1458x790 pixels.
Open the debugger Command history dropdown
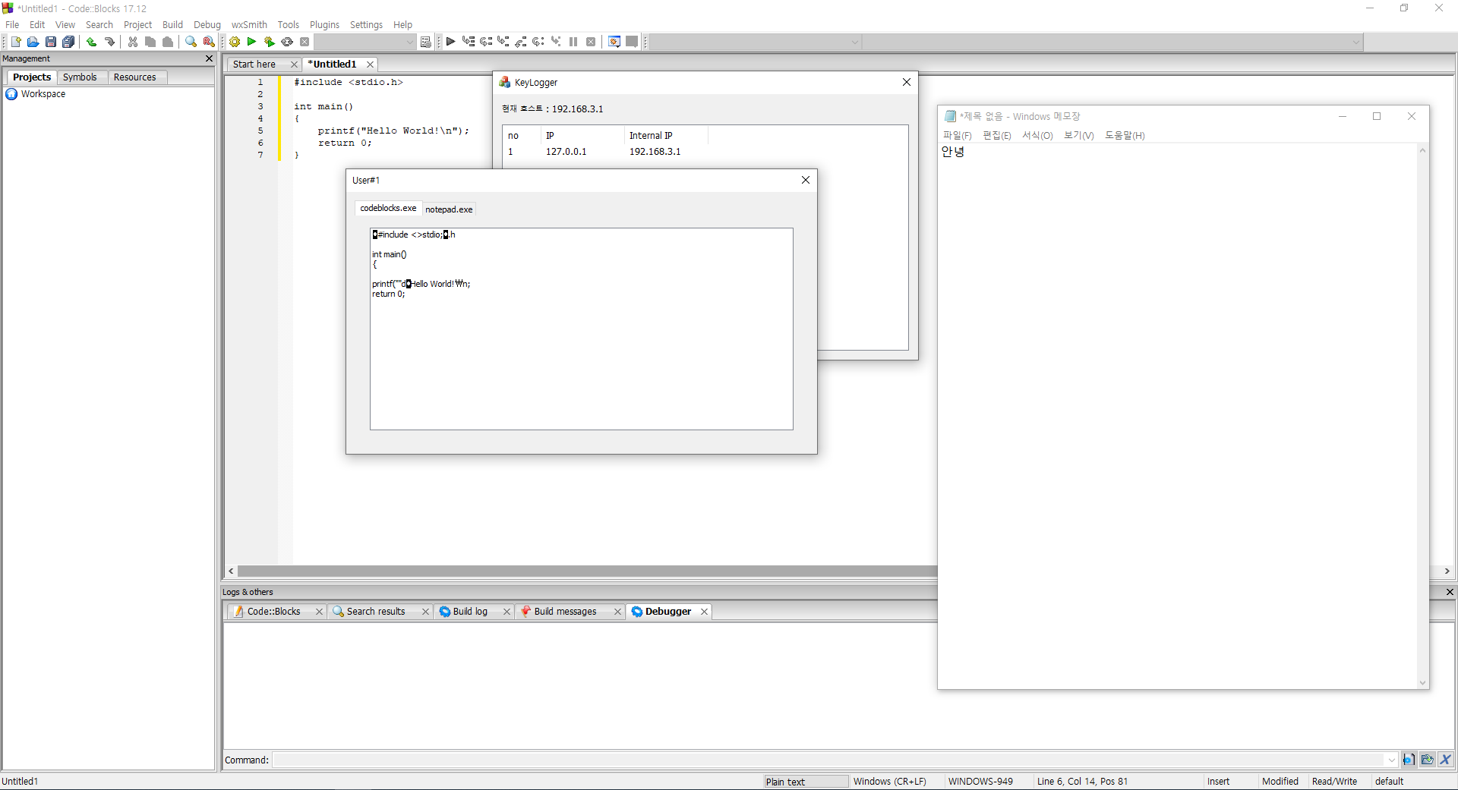click(x=1391, y=760)
